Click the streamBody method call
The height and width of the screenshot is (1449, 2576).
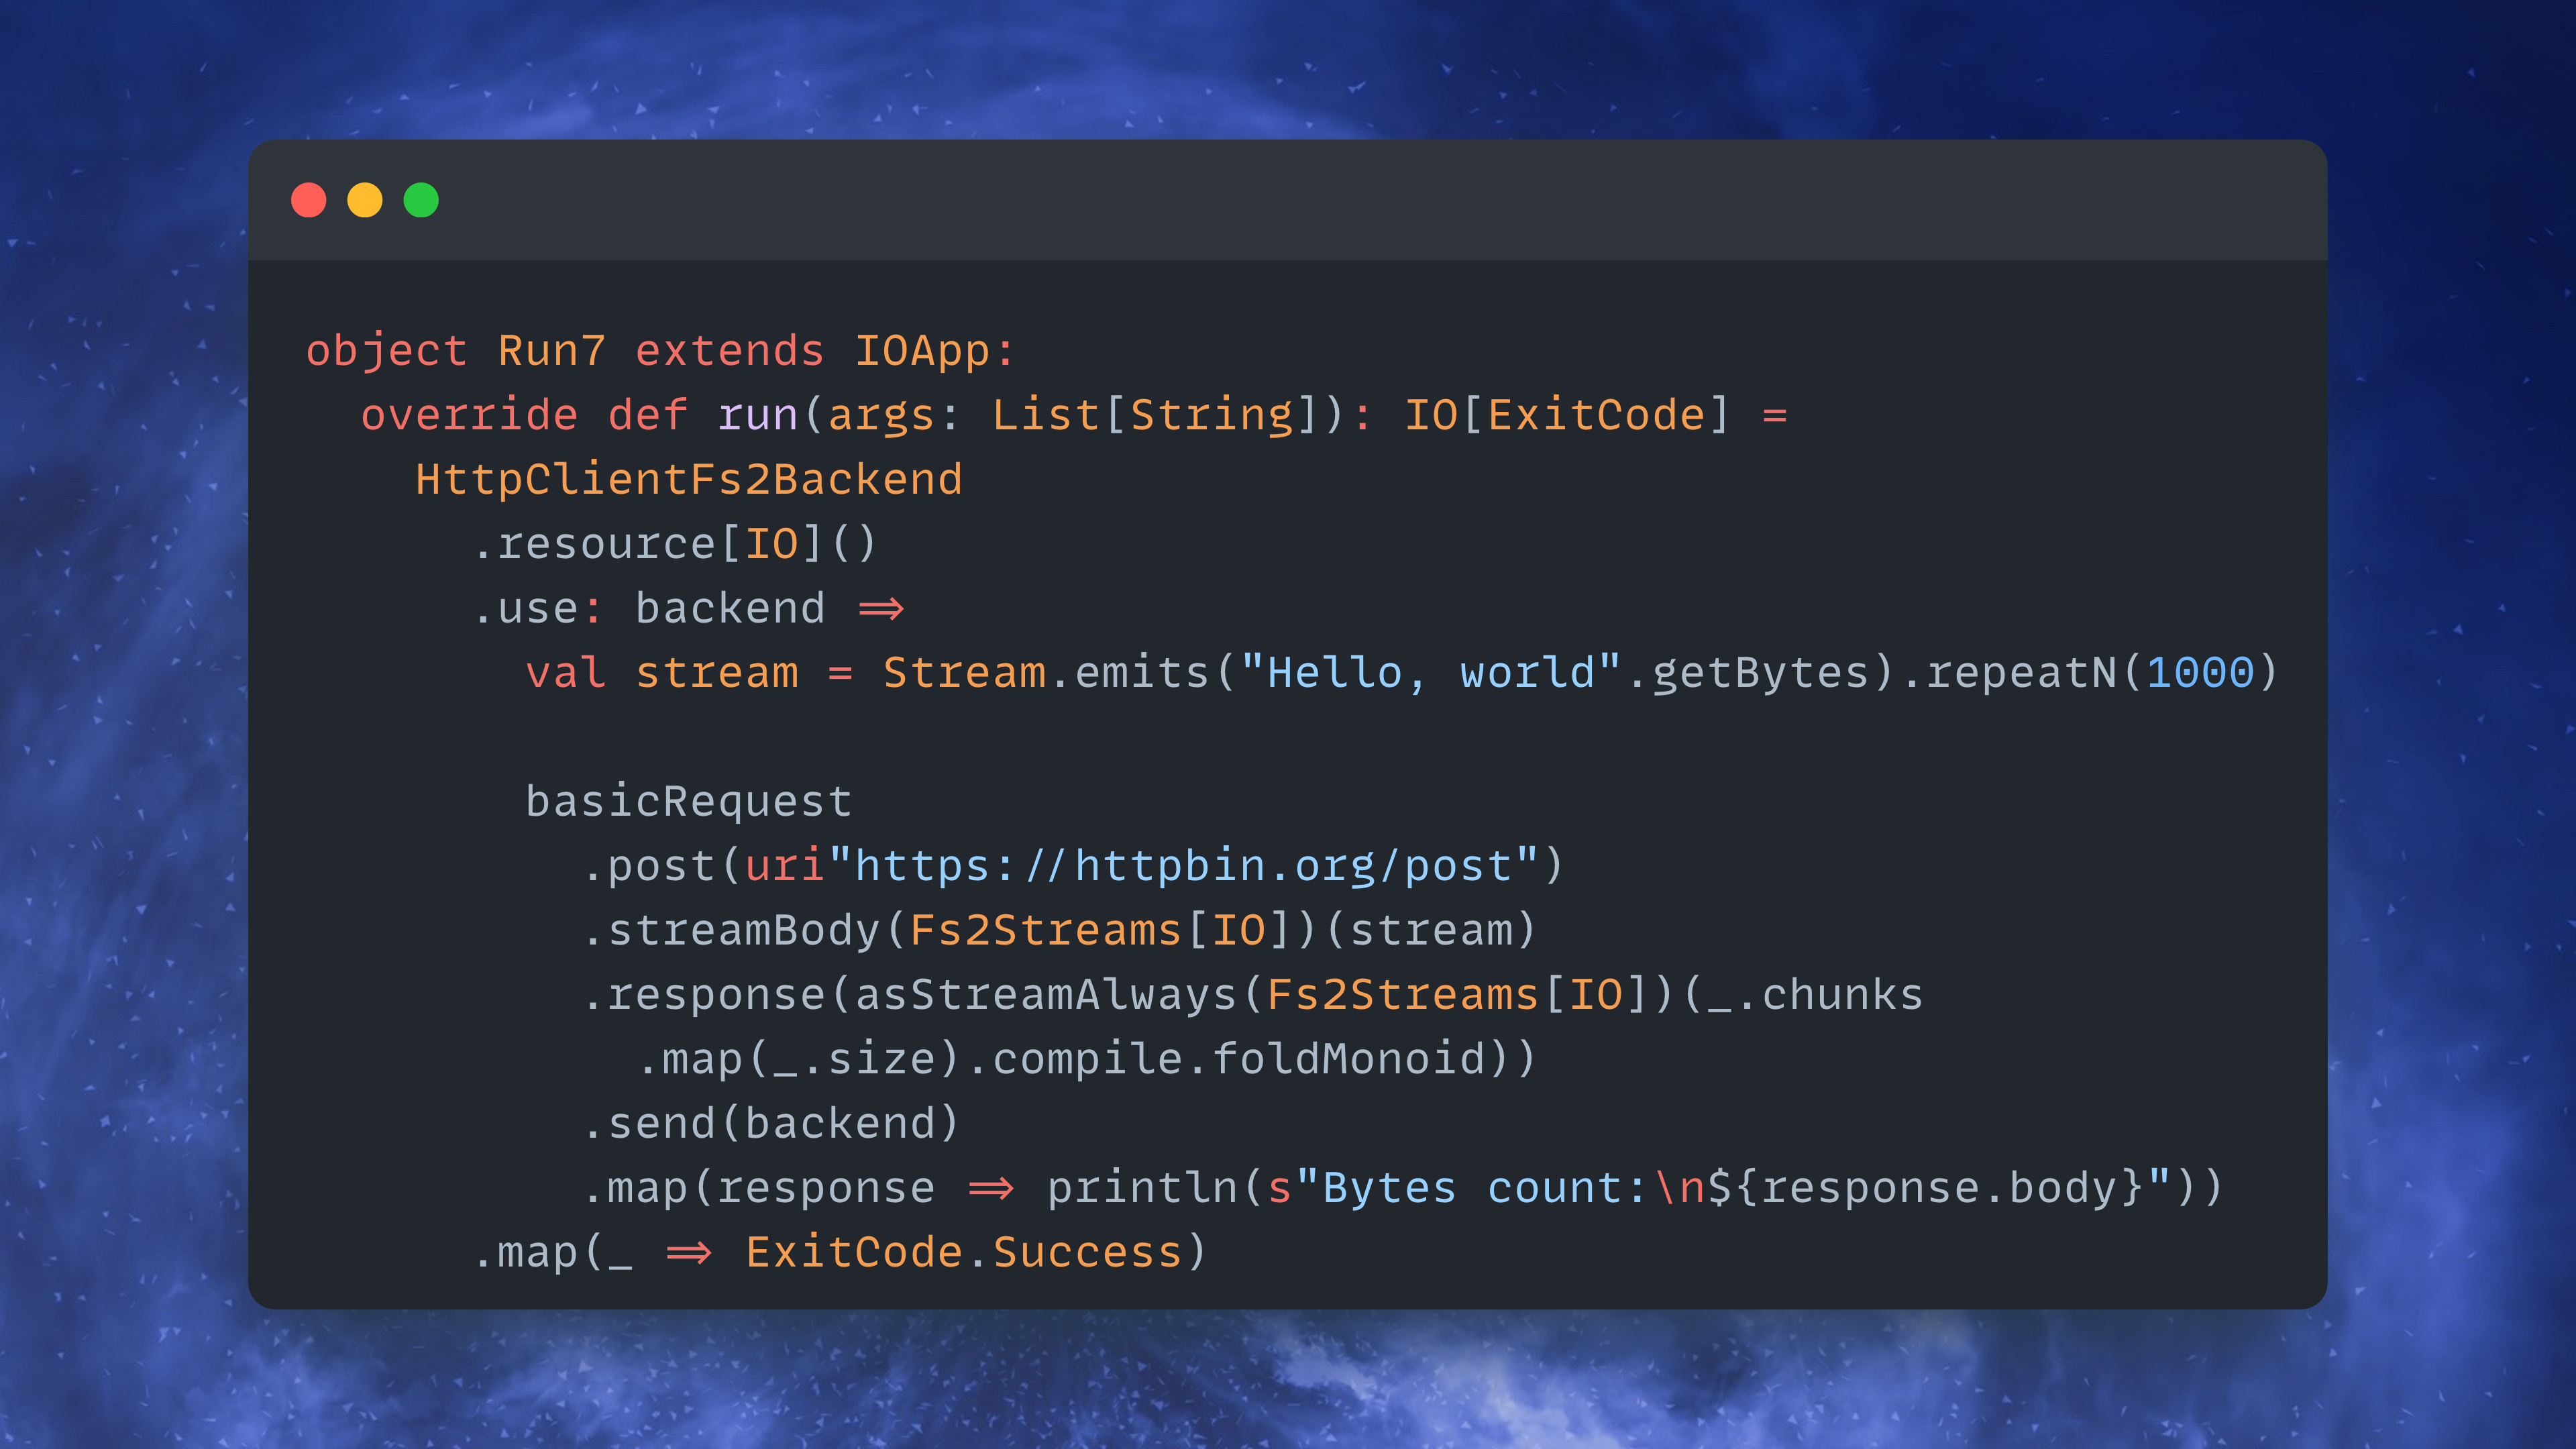point(744,930)
